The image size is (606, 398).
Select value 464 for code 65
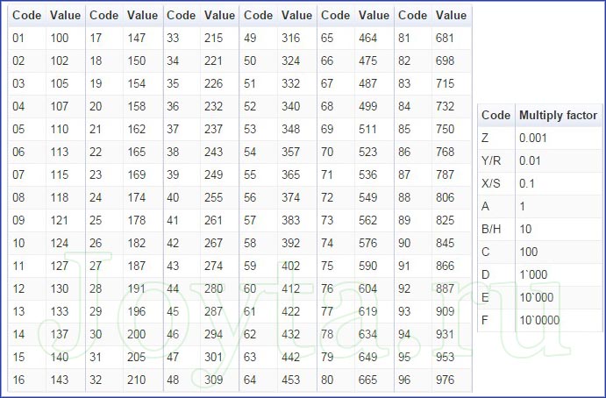click(x=368, y=38)
